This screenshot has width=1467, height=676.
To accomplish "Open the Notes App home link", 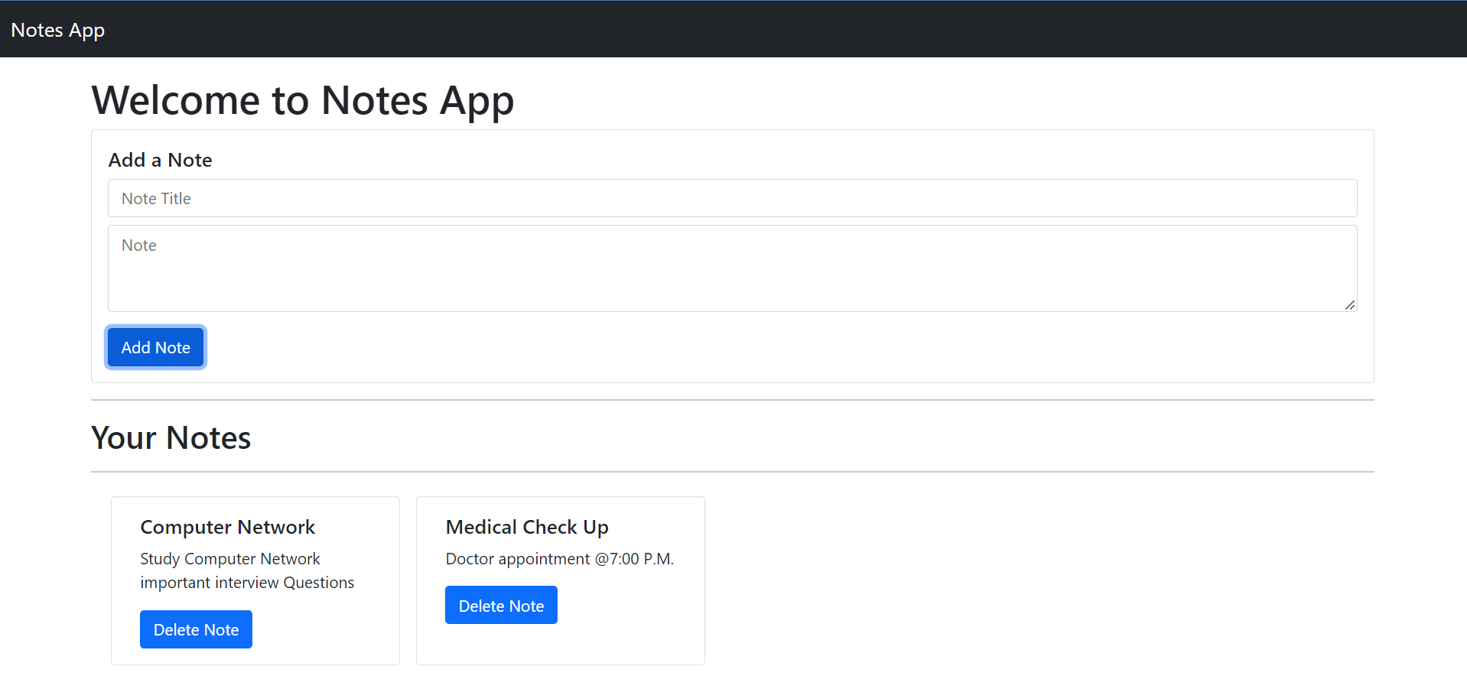I will pos(57,29).
